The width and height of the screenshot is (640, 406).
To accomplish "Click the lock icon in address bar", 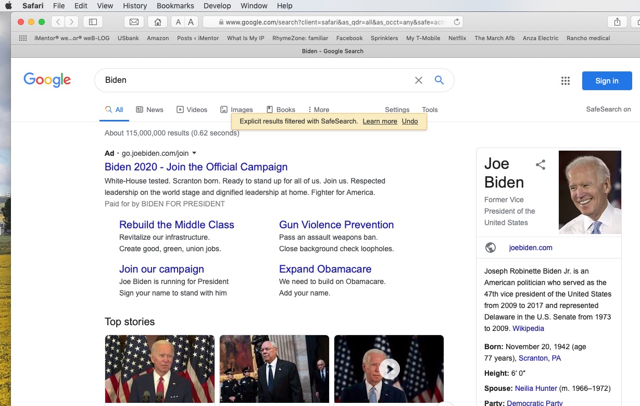I will (x=221, y=22).
